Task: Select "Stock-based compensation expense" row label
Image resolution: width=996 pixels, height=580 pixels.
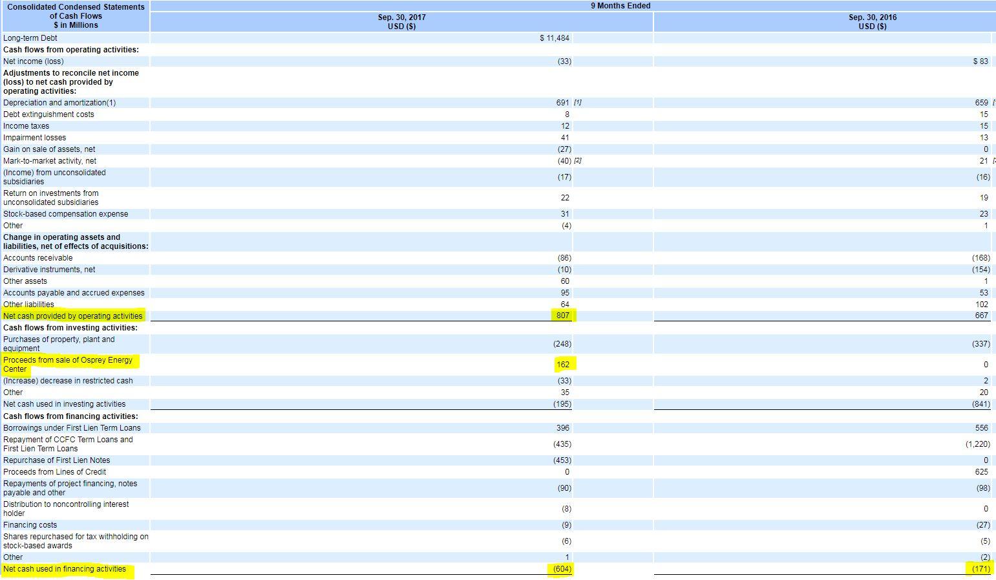Action: (65, 214)
